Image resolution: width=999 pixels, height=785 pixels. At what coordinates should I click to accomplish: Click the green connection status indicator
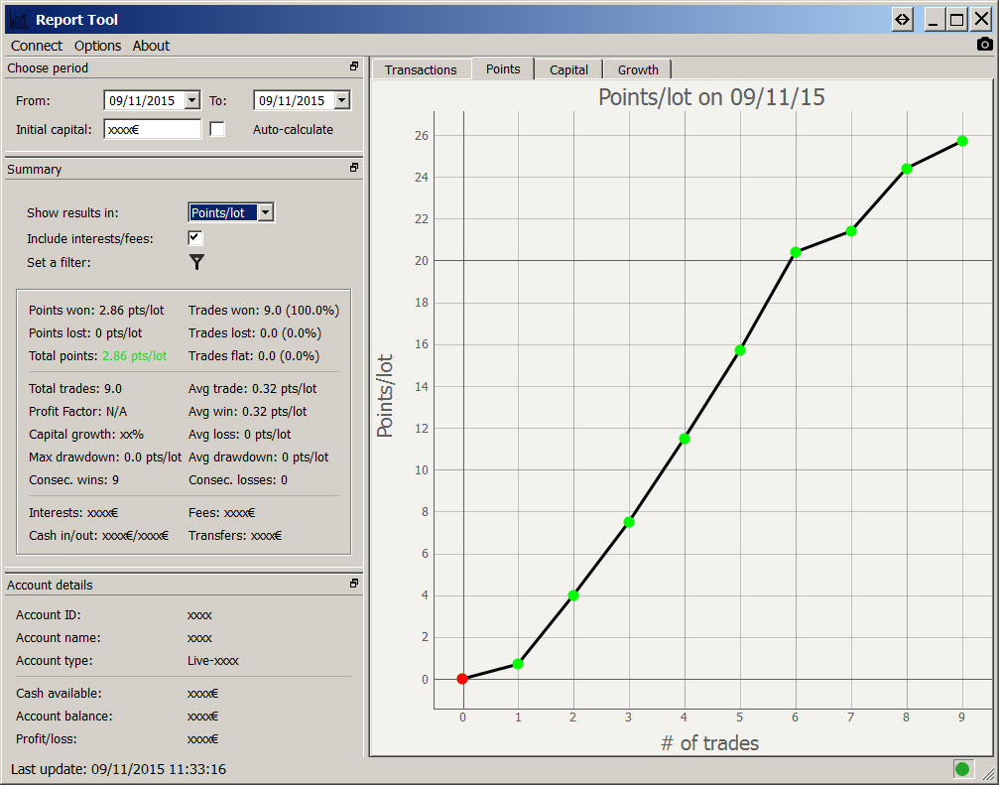[961, 768]
